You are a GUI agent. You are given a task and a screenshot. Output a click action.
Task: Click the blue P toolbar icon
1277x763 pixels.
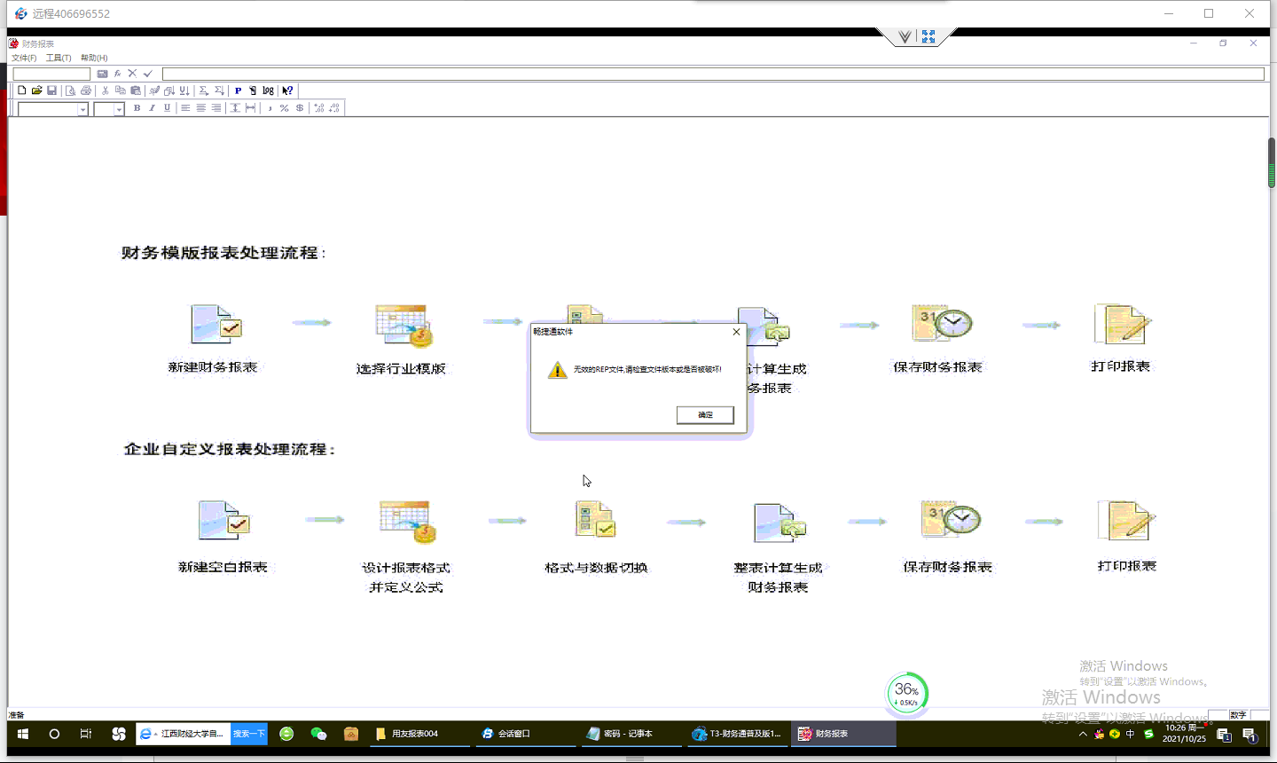point(238,90)
